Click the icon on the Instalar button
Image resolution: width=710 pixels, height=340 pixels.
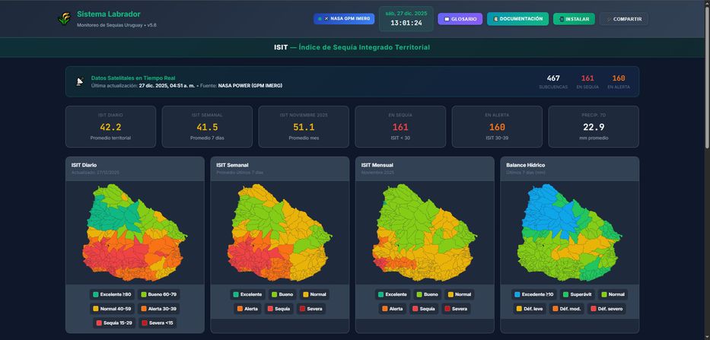562,19
